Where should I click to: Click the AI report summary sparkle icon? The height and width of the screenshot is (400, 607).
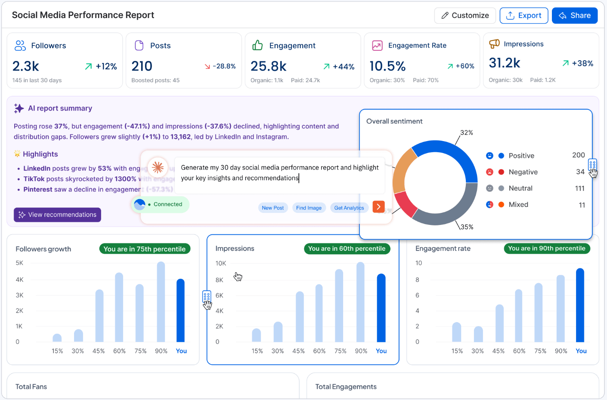click(19, 108)
